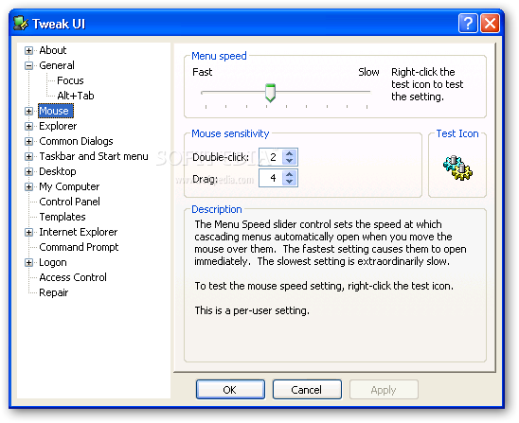Select Focus under General
Viewport: 519px width, 423px height.
(70, 80)
